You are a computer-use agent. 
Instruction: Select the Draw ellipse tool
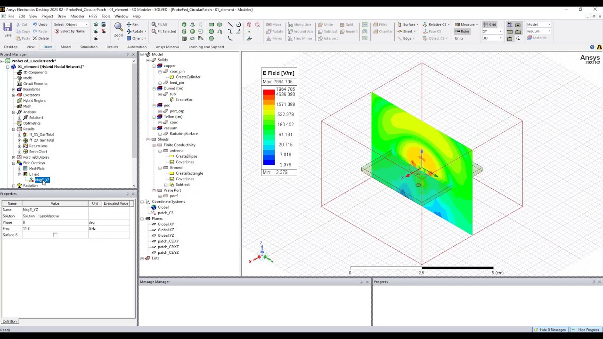tap(220, 24)
